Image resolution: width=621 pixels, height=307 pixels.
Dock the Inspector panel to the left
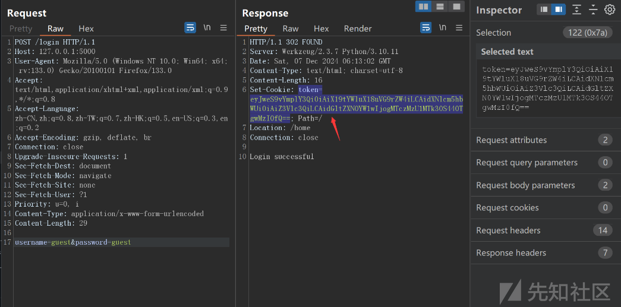[544, 10]
